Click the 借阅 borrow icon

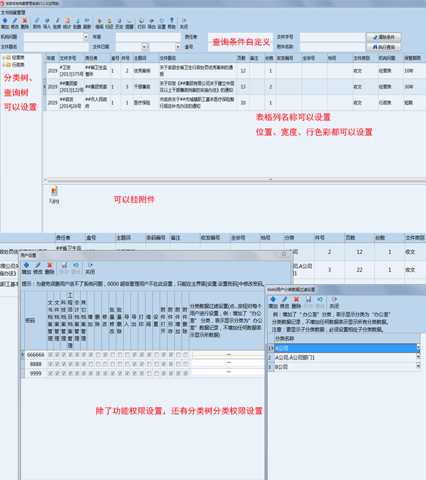pyautogui.click(x=99, y=20)
